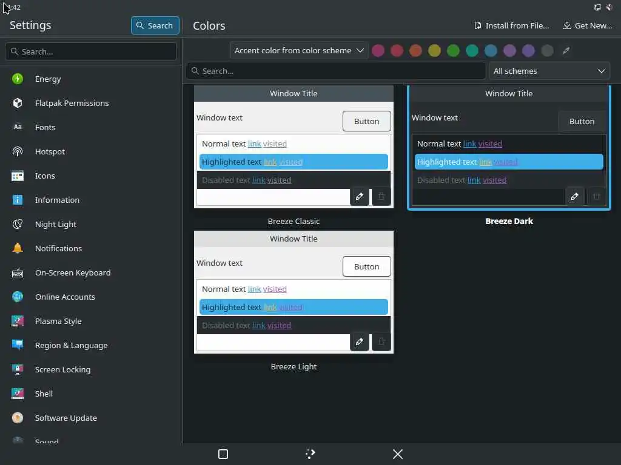This screenshot has width=621, height=465.
Task: Edit the Breeze Classic color scheme
Action: coord(360,197)
